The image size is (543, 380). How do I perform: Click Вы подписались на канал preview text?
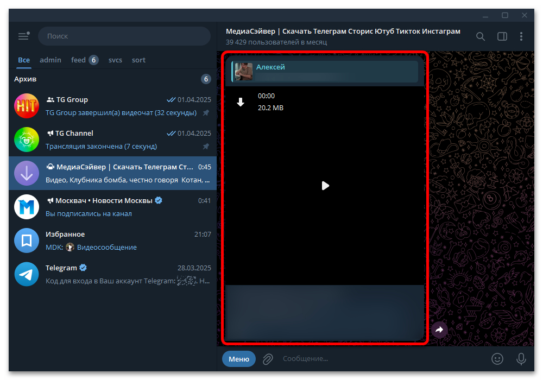pyautogui.click(x=89, y=213)
